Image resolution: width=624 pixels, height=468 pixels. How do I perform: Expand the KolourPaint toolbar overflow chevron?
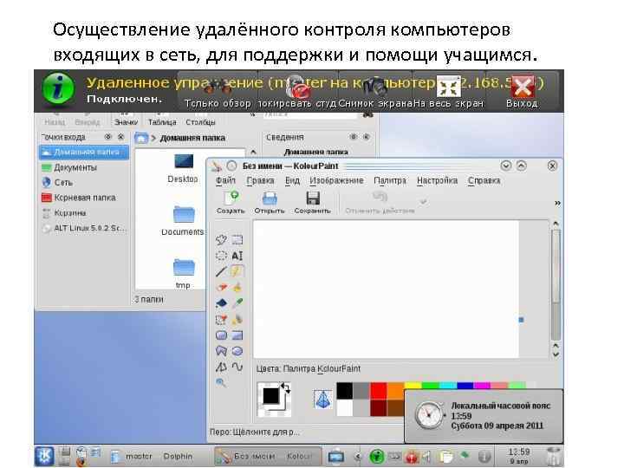coord(557,203)
